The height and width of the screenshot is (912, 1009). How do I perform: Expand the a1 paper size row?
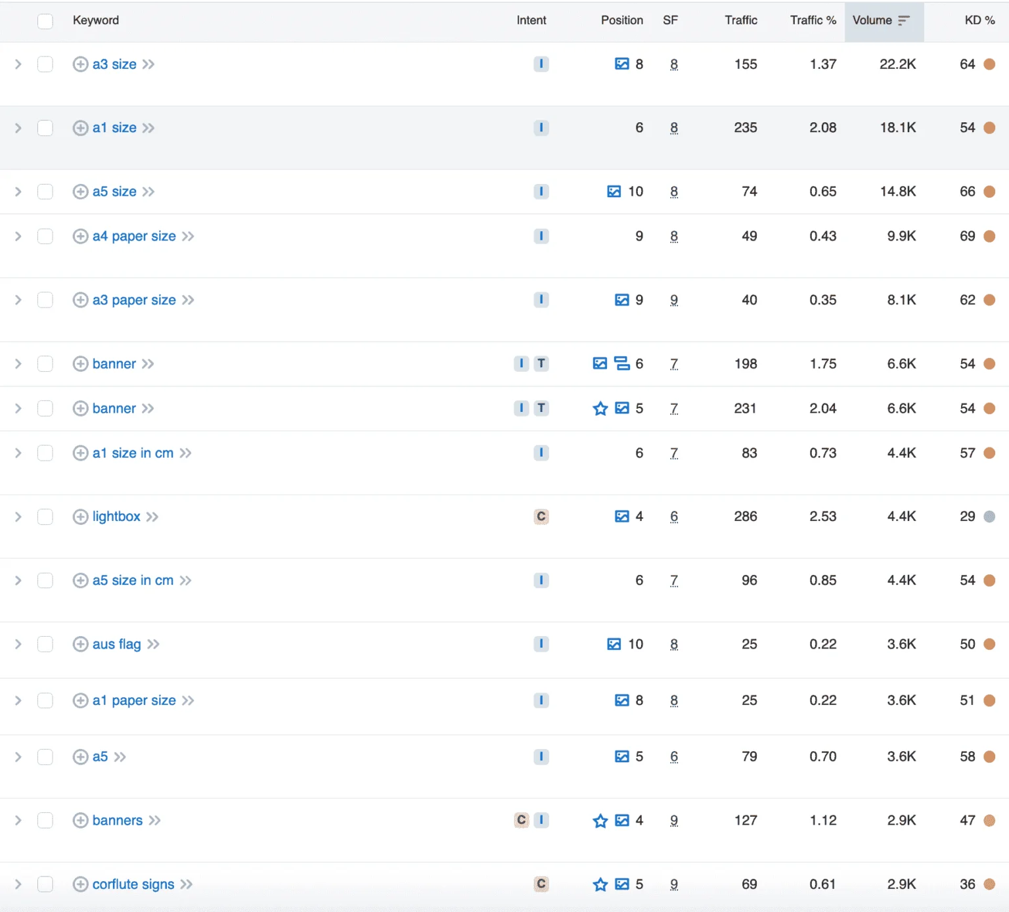click(x=18, y=700)
